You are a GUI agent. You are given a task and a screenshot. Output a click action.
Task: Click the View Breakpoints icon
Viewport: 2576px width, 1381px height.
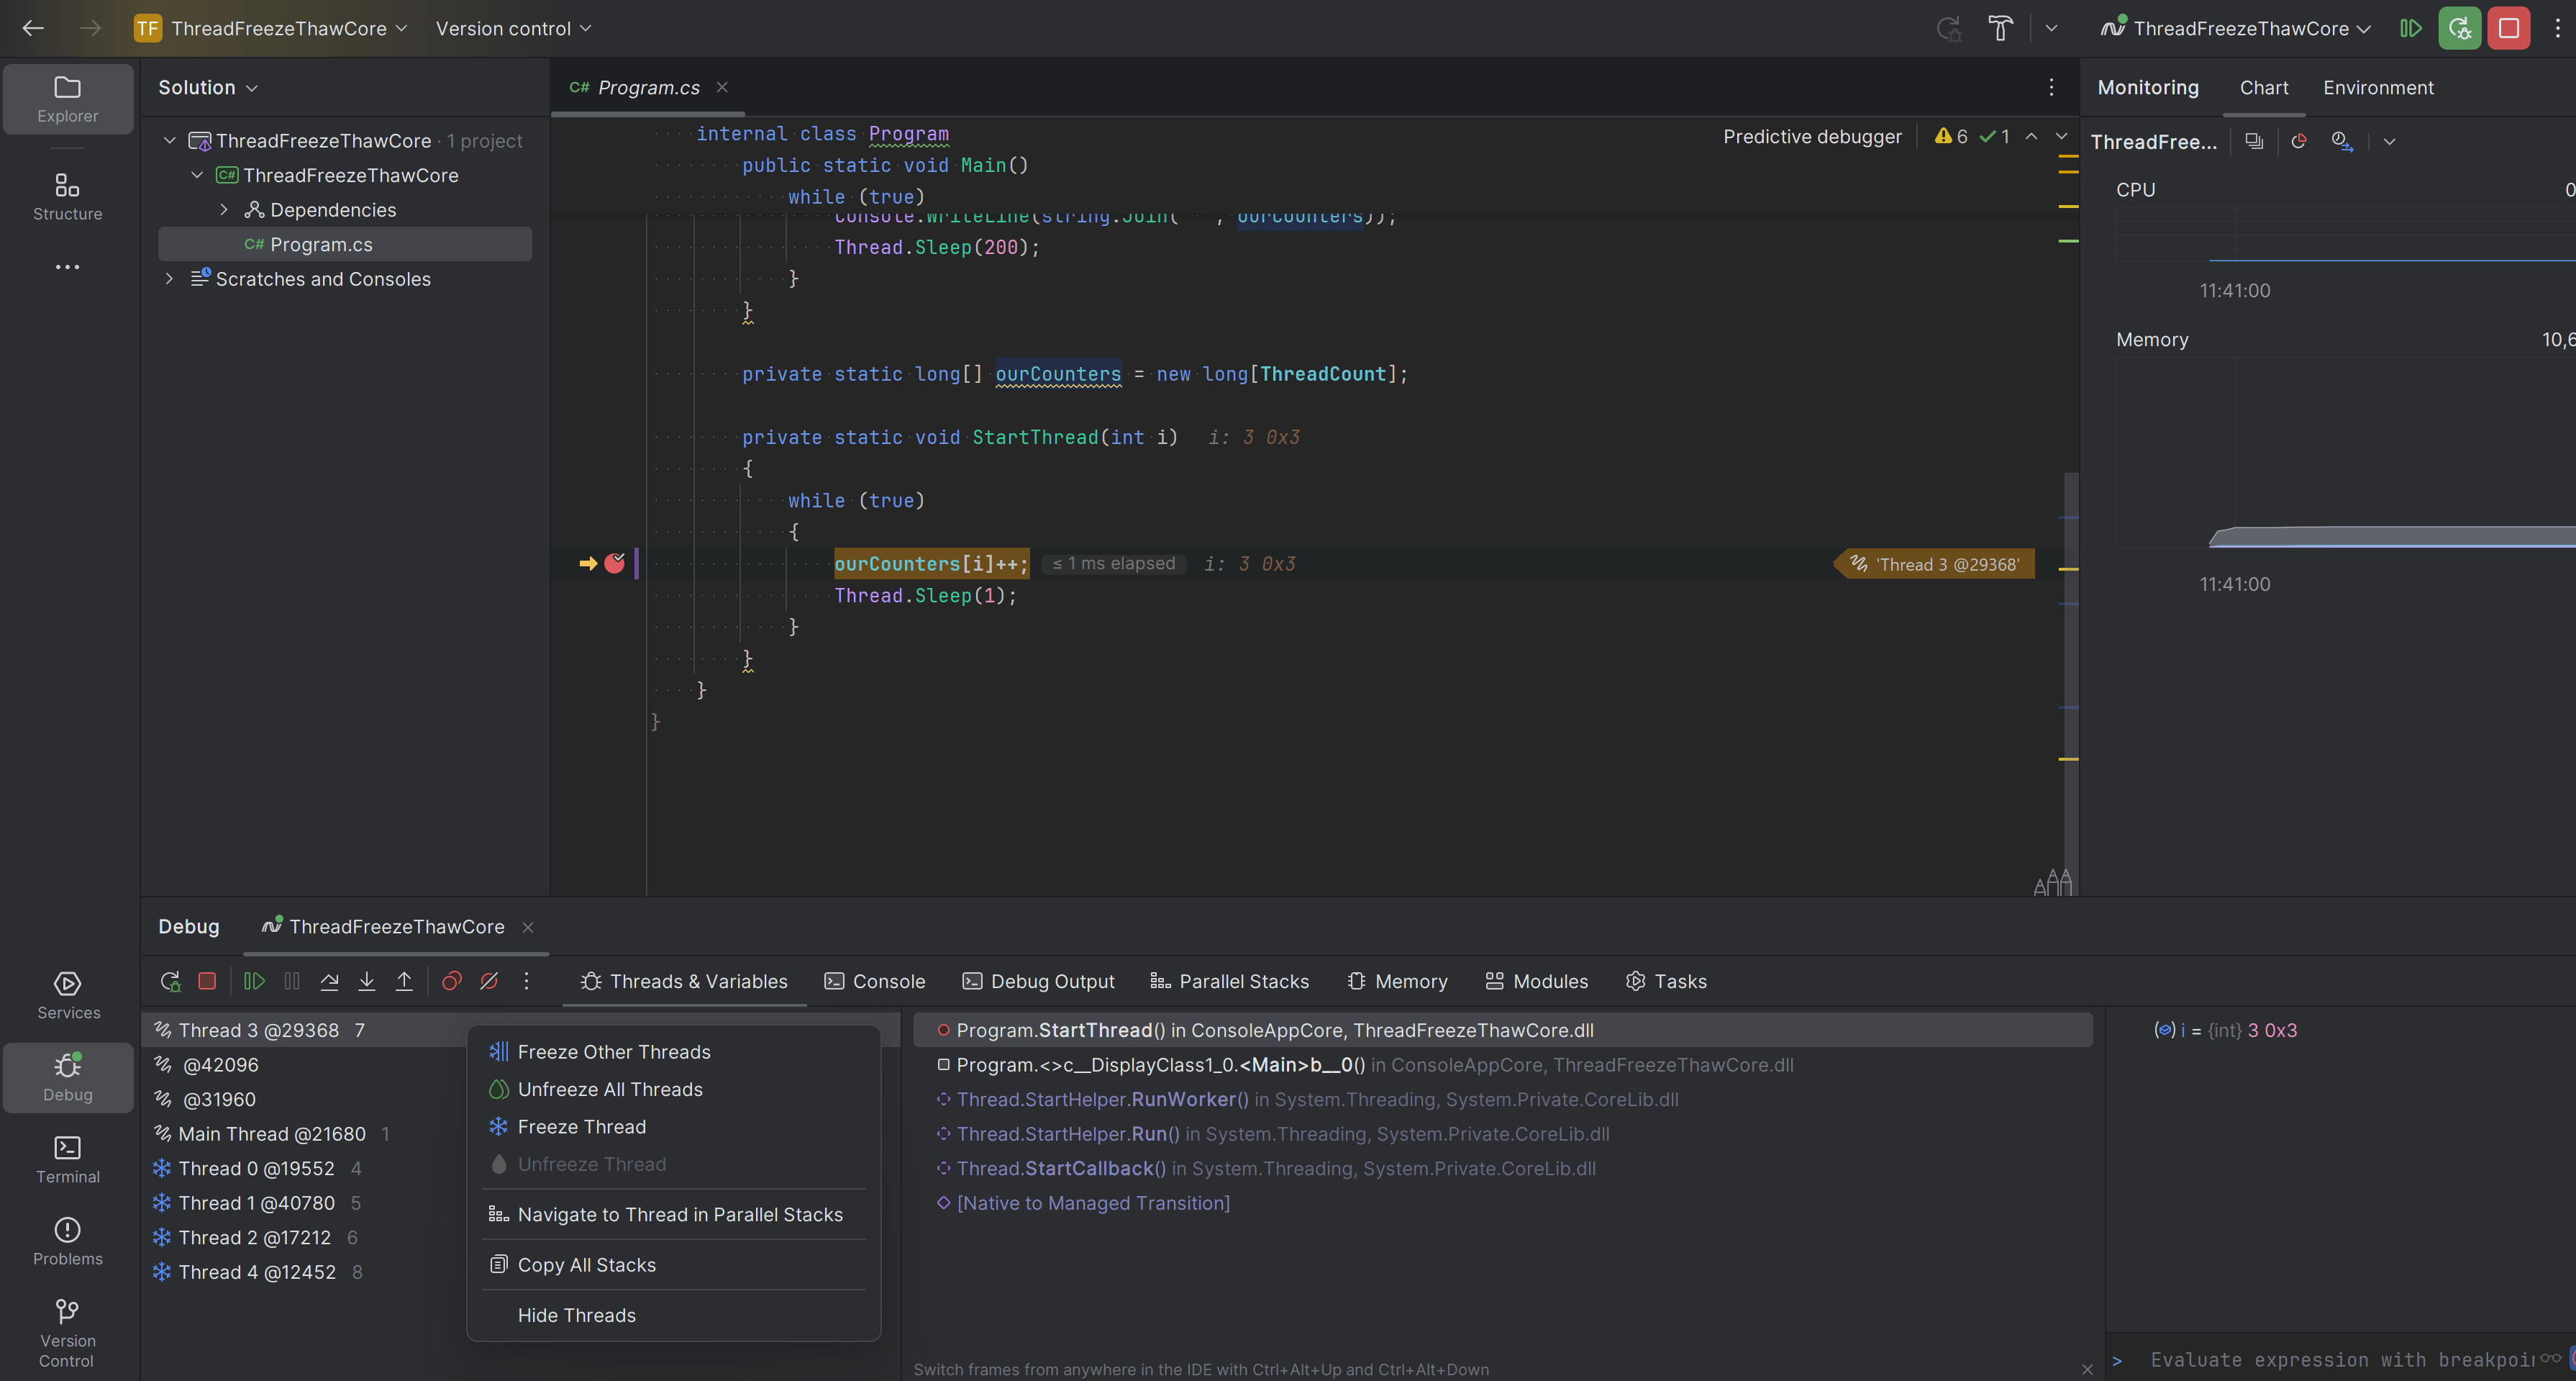coord(451,981)
